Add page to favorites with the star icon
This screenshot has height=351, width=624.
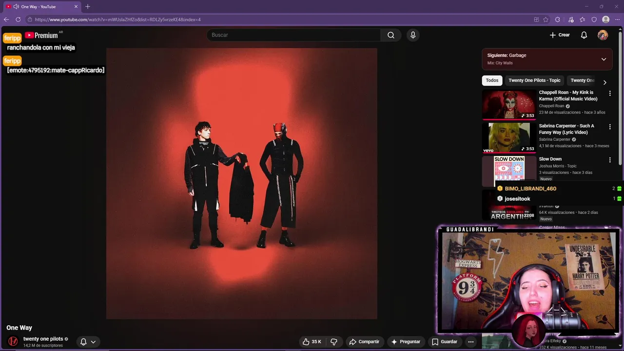546,19
